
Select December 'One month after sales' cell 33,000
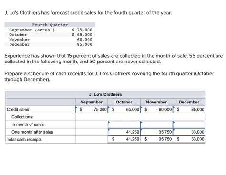[189, 132]
